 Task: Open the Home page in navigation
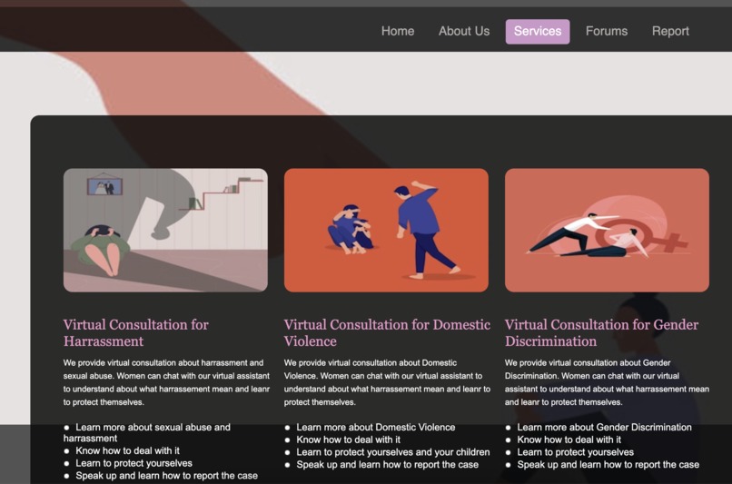[397, 31]
